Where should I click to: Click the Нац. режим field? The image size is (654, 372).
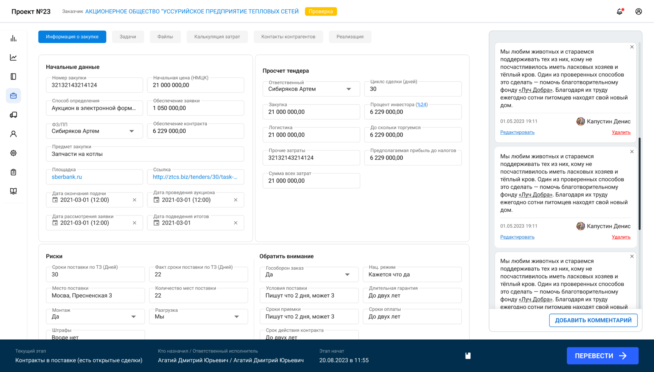click(412, 275)
